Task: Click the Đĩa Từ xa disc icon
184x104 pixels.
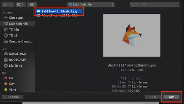Action: click(6, 66)
